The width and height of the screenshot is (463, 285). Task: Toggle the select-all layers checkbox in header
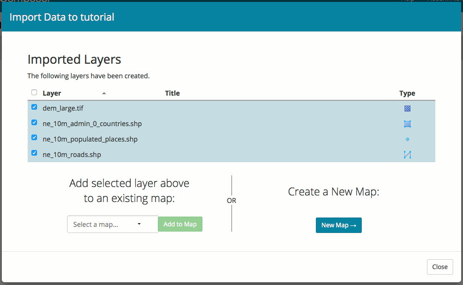[x=34, y=93]
